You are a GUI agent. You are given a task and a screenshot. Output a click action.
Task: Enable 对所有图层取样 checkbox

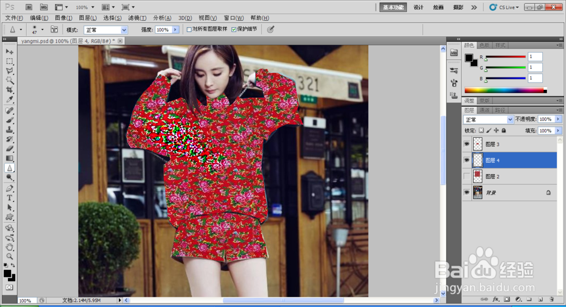189,29
